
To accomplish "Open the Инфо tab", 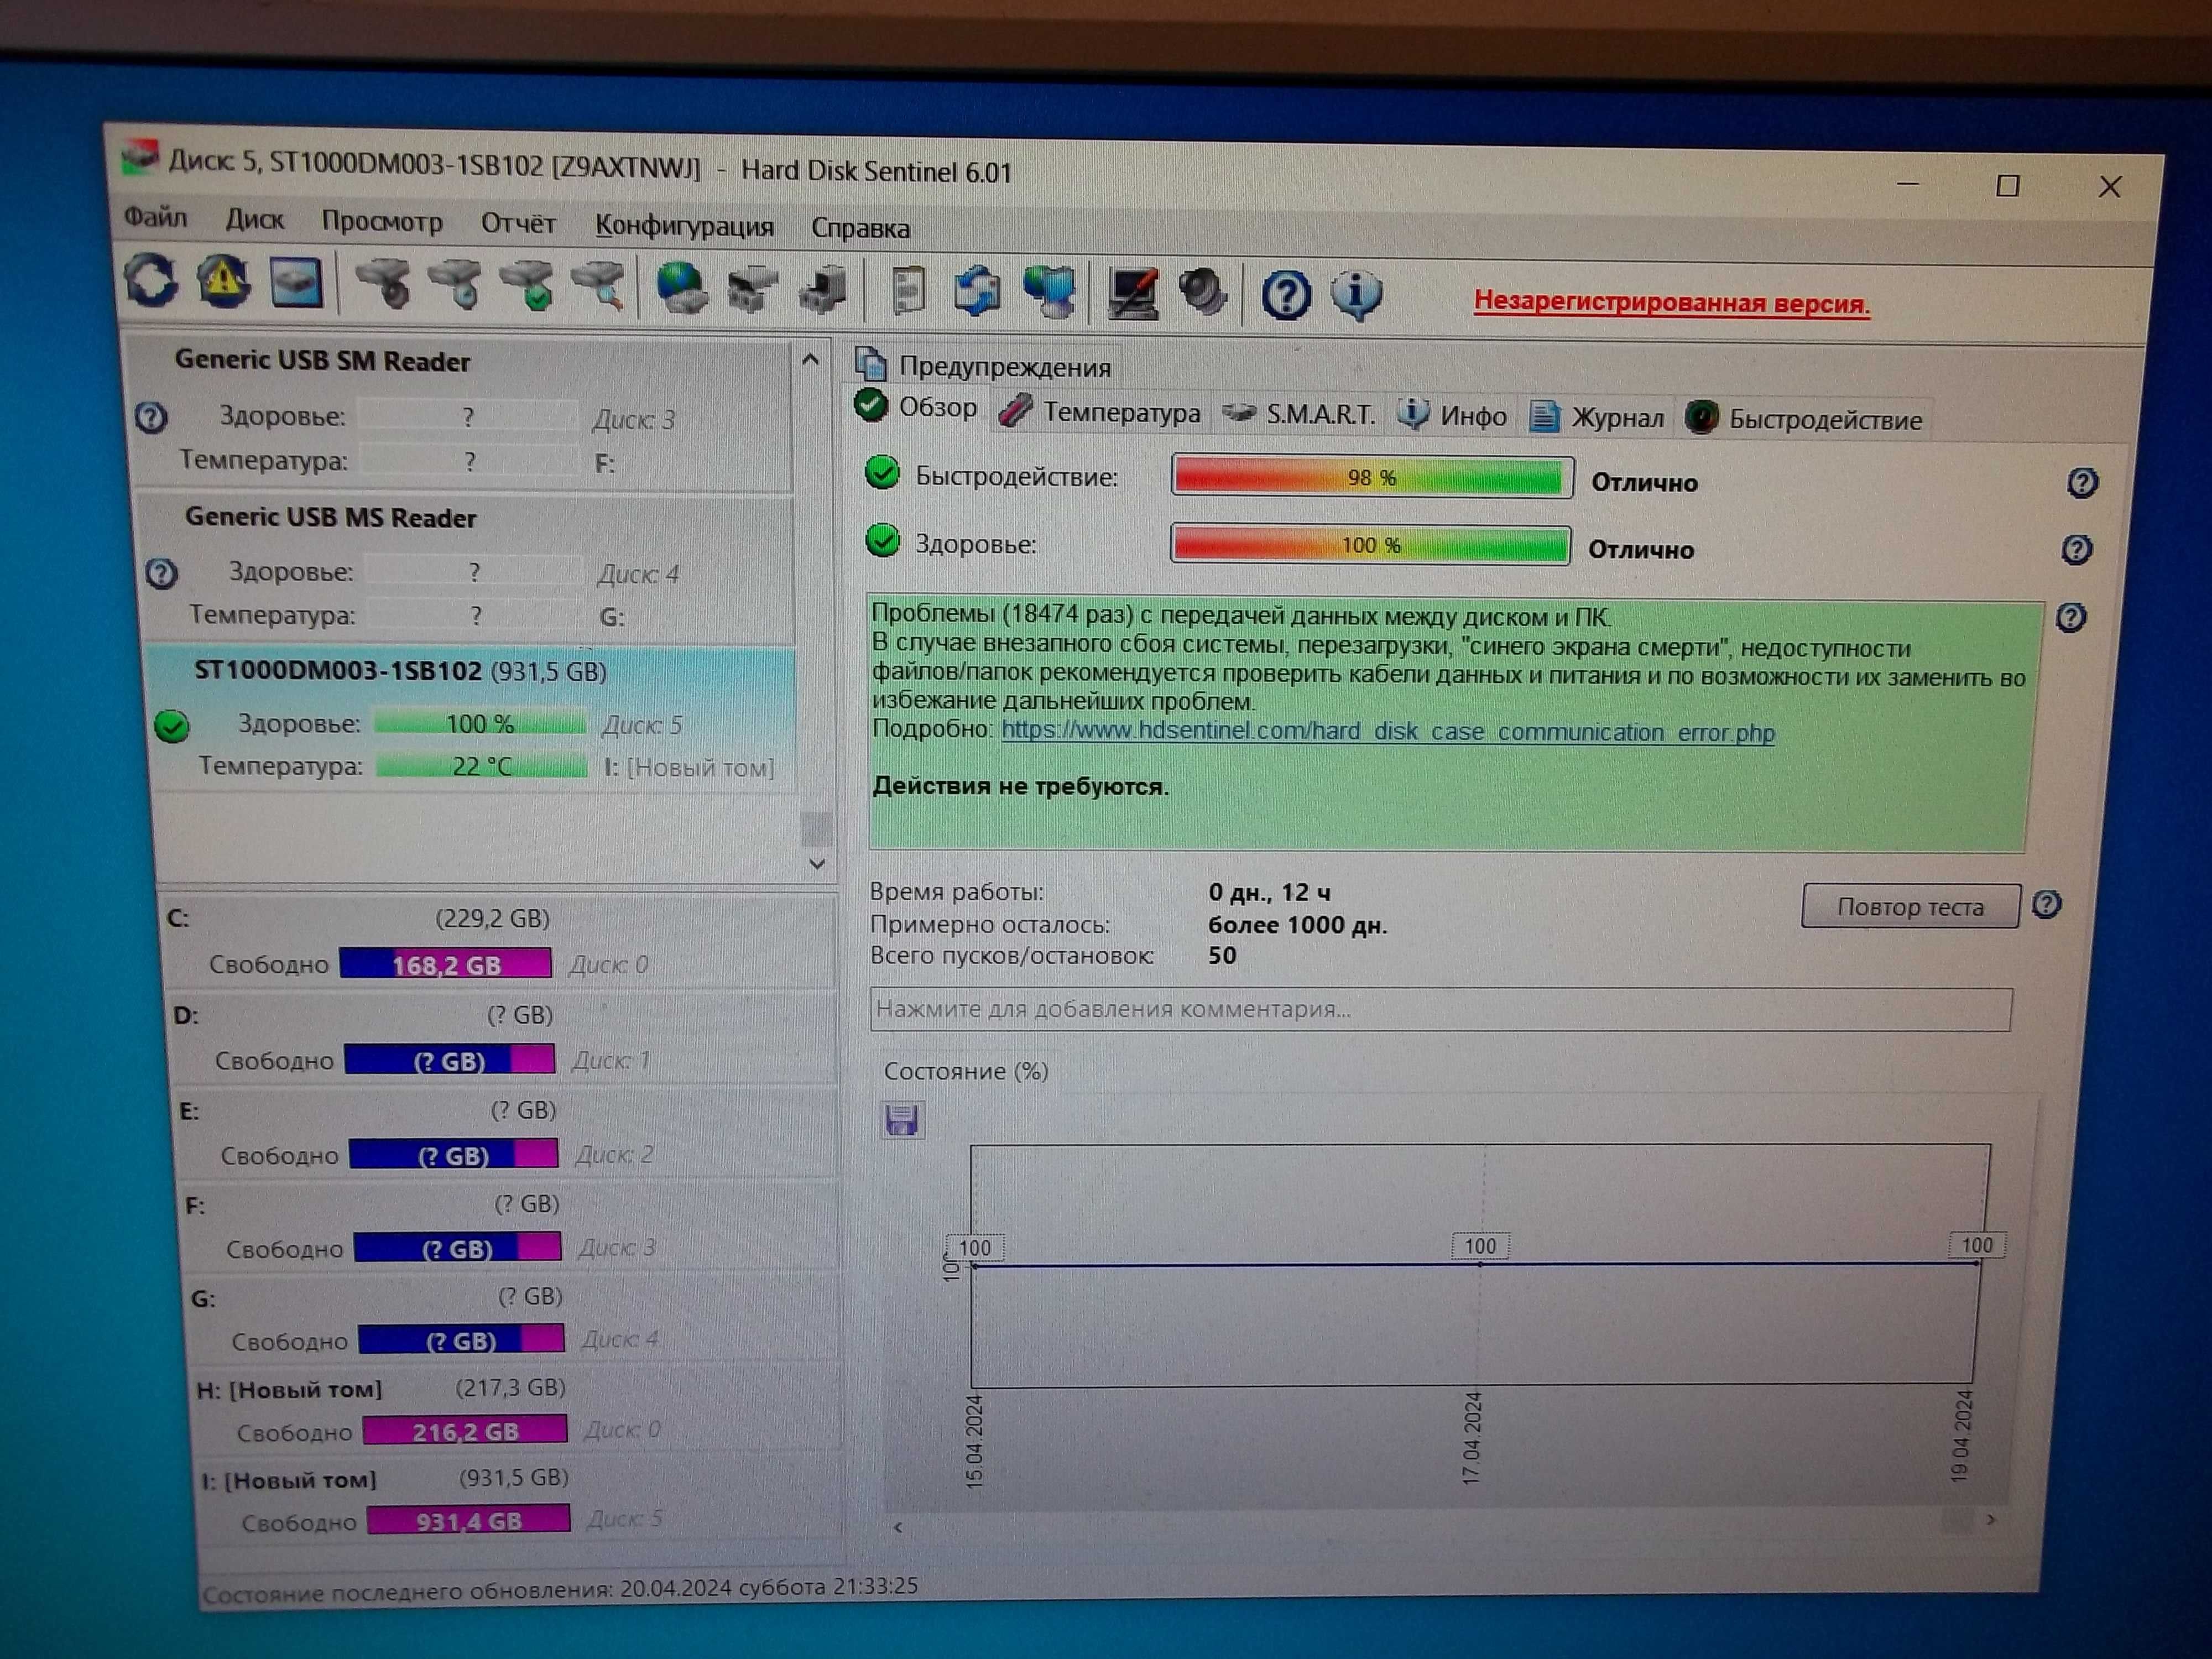I will click(1453, 415).
